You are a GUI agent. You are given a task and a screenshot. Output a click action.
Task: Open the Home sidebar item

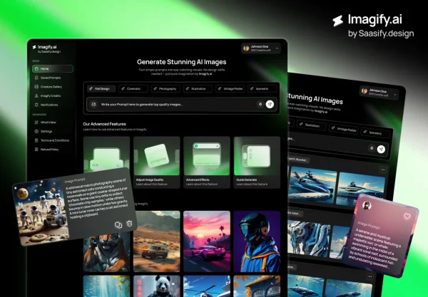52,68
